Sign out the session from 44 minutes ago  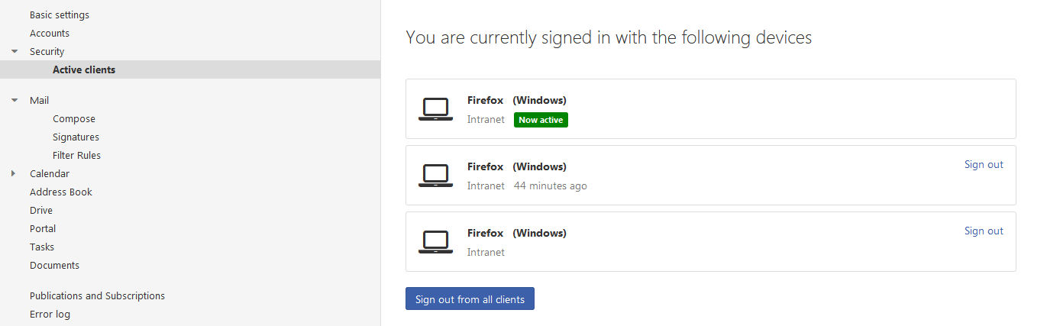[x=984, y=165]
